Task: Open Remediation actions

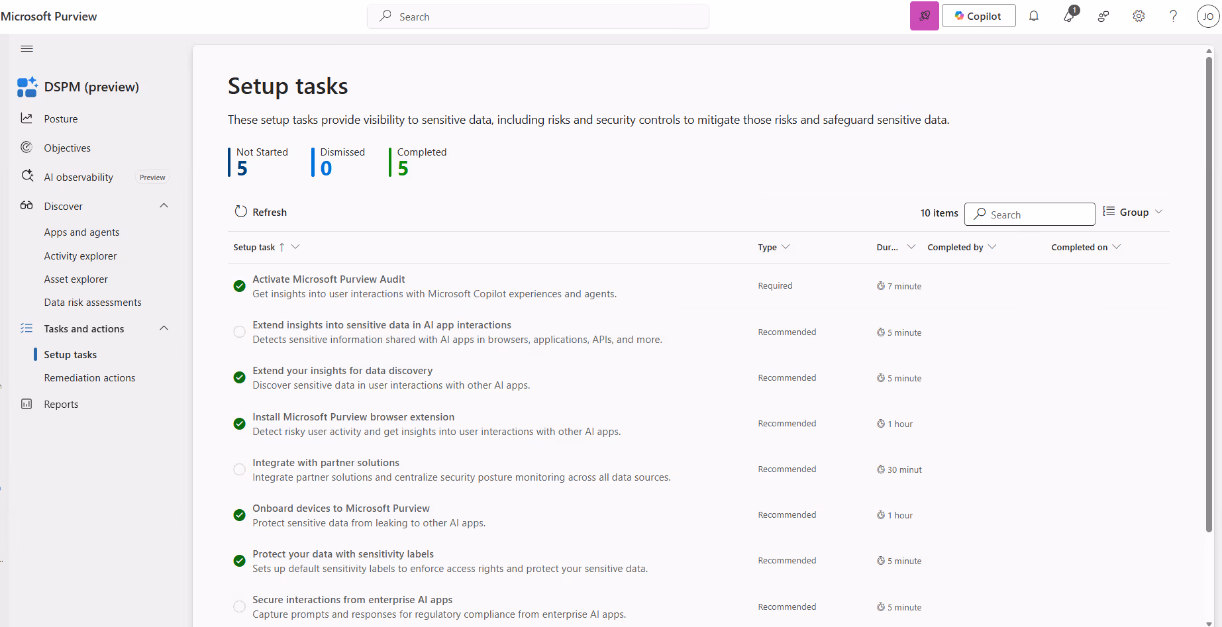Action: coord(89,377)
